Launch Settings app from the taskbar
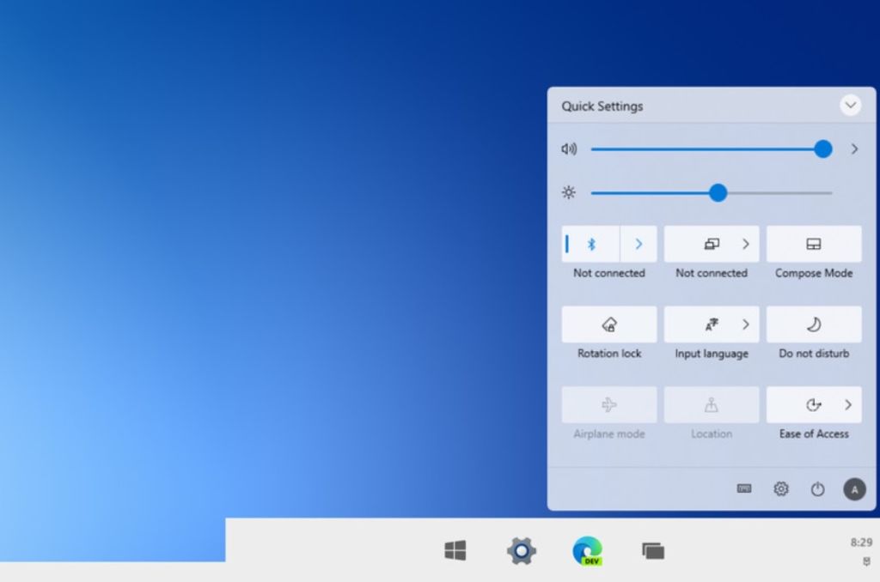Image resolution: width=880 pixels, height=582 pixels. 522,550
